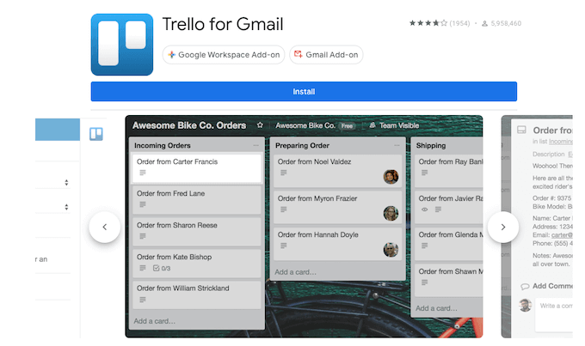
Task: Add a card in Incoming Orders list
Action: (x=155, y=321)
